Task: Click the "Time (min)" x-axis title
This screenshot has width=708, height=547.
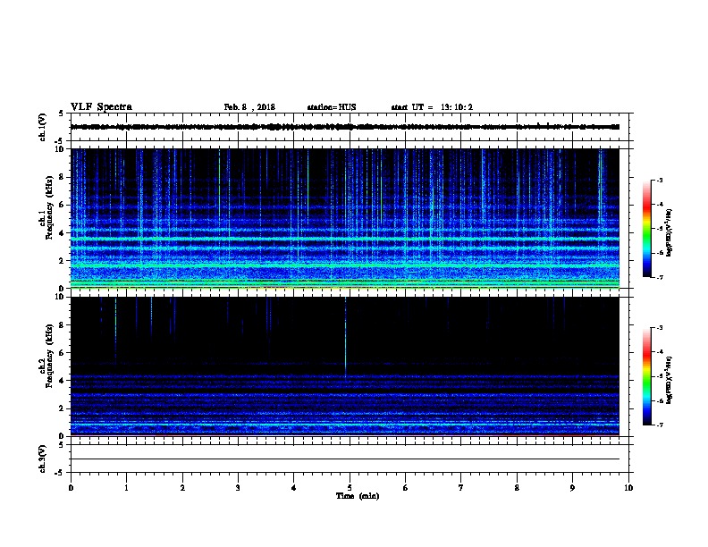Action: [358, 496]
